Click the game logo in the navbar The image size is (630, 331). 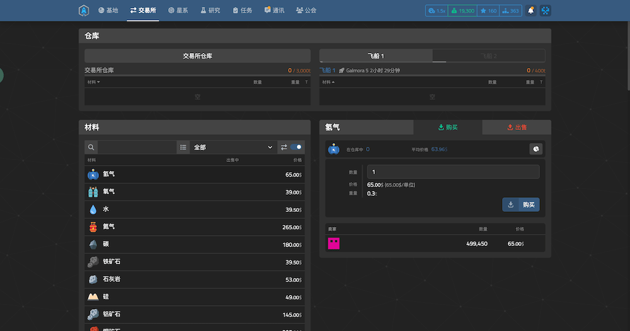[84, 11]
